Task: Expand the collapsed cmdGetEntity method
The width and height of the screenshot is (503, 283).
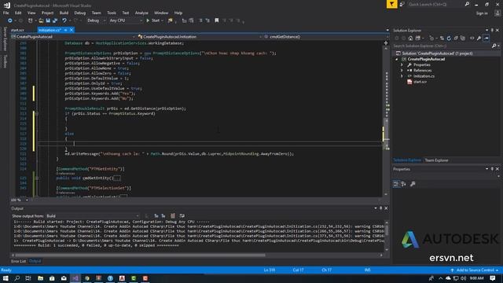Action: [37, 178]
